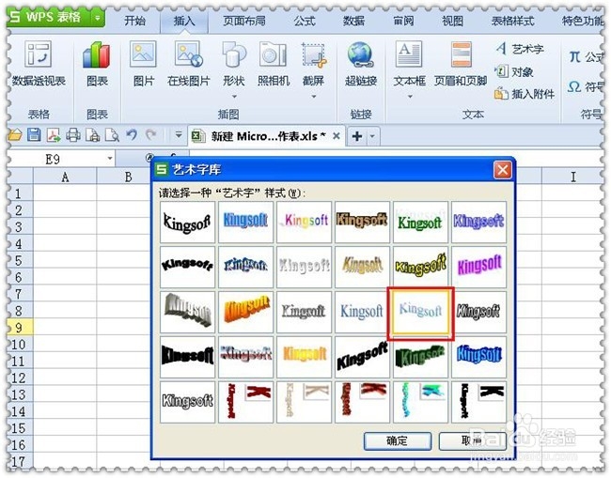Close the 新建 Micro...作表.xls tab
Image resolution: width=611 pixels, height=478 pixels.
tap(337, 136)
